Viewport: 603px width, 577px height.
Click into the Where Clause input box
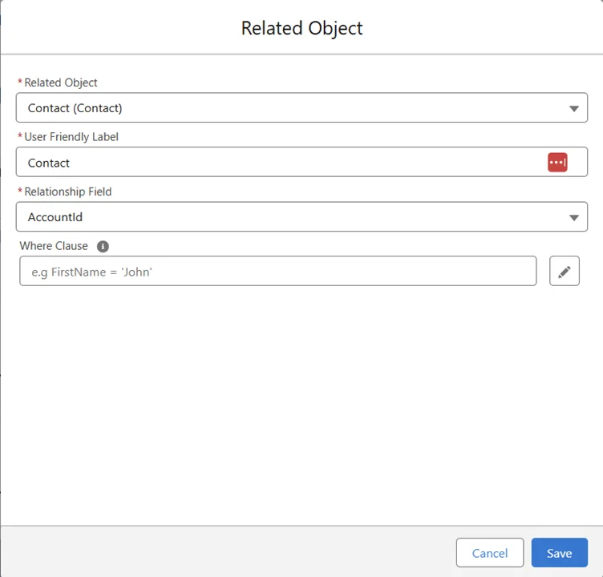(x=277, y=272)
